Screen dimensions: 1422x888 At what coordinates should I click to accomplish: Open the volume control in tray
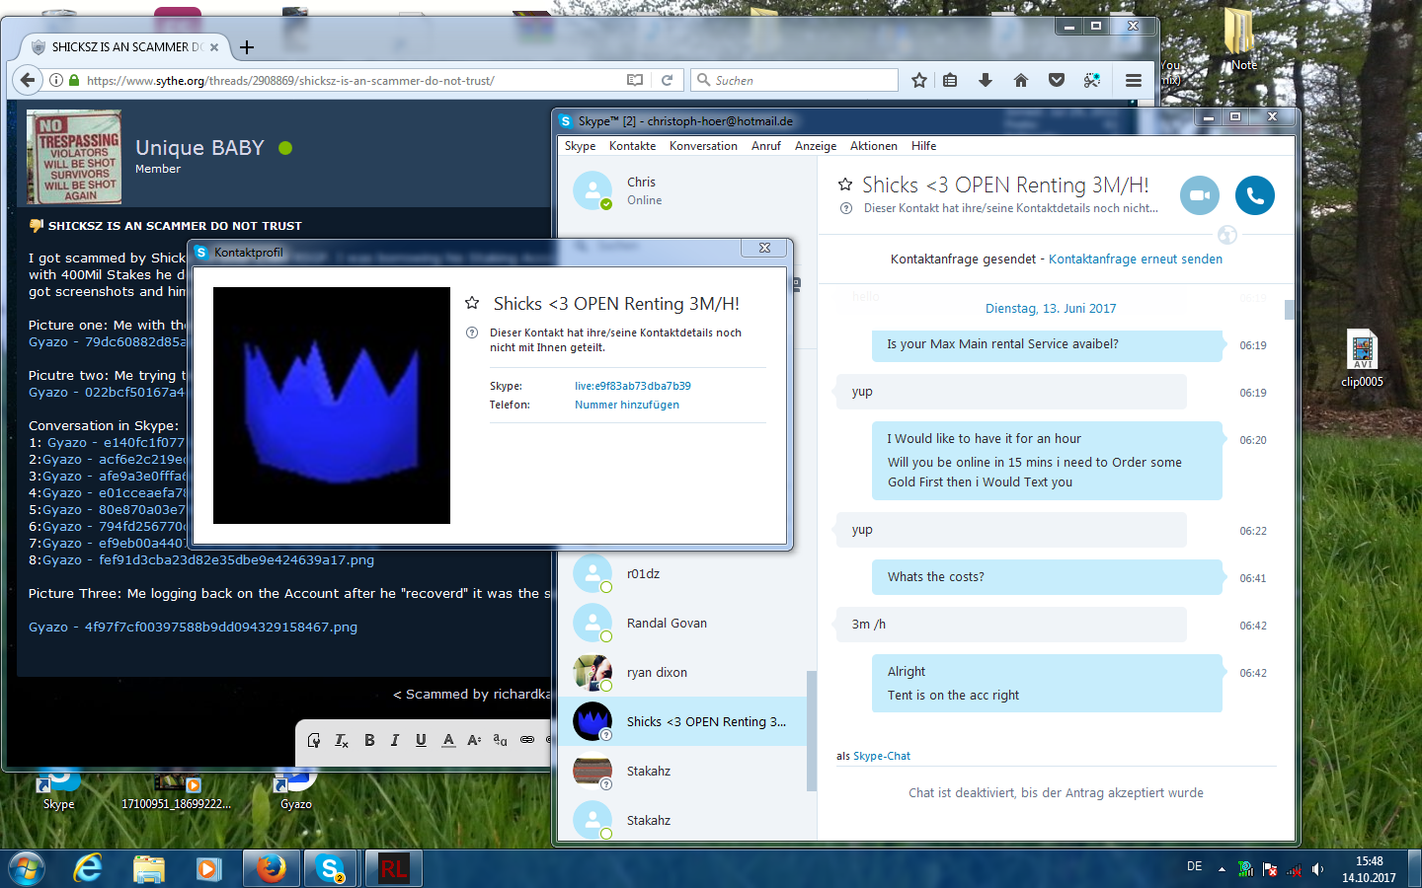[1317, 869]
